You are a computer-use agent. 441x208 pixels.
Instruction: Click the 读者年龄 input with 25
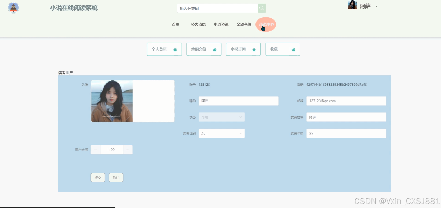346,133
